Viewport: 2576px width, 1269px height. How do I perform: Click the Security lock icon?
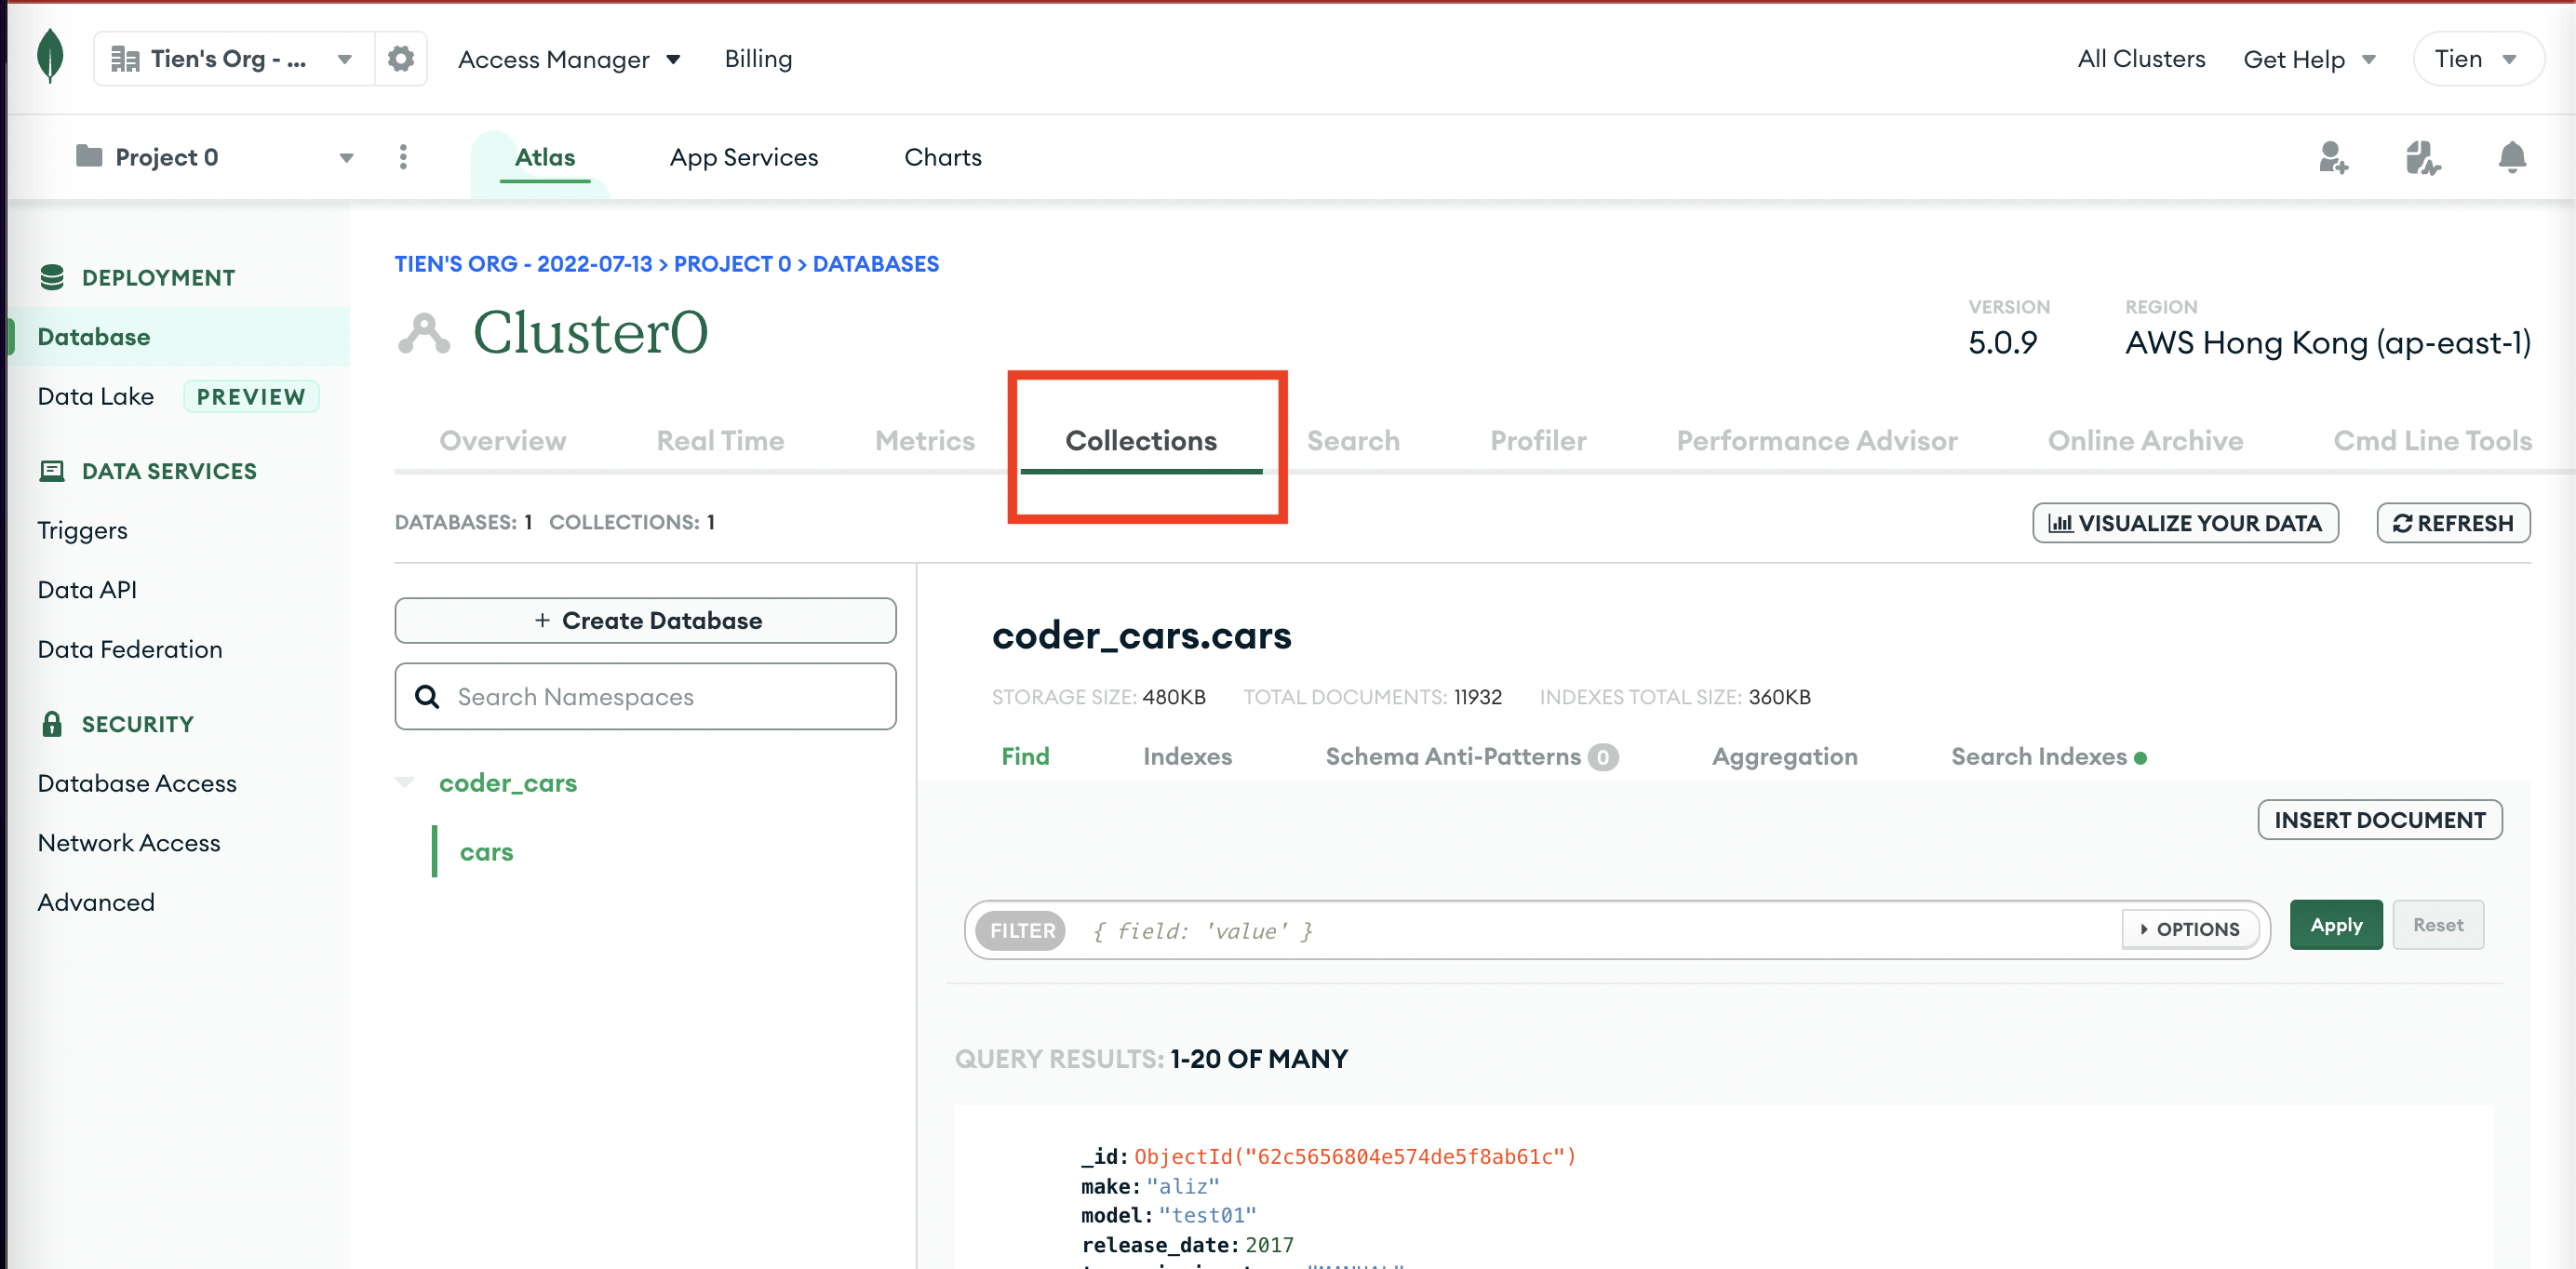click(52, 724)
